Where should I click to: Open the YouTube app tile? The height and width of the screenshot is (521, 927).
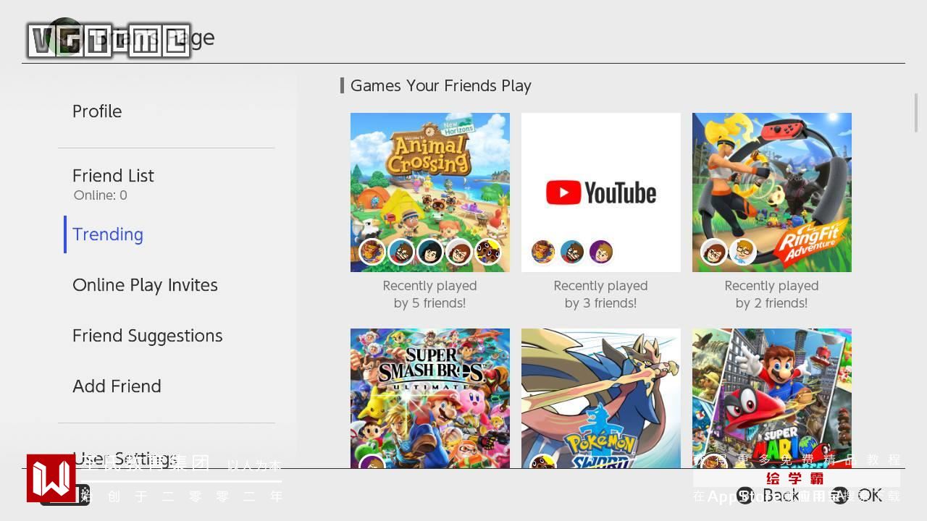point(601,192)
